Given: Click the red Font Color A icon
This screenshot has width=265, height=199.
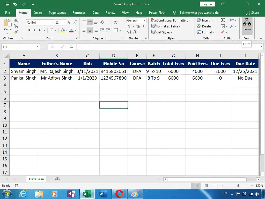Looking at the screenshot, I should click(71, 30).
